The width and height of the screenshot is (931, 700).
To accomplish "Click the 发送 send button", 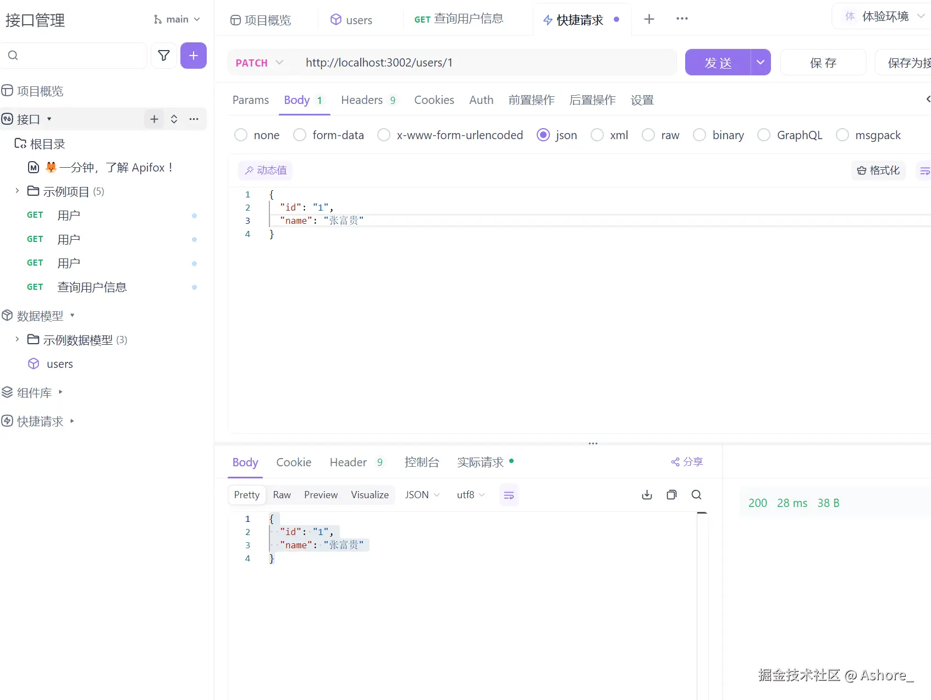I will coord(718,62).
